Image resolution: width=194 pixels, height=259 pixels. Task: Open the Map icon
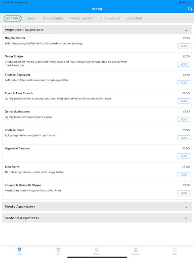coord(175,250)
